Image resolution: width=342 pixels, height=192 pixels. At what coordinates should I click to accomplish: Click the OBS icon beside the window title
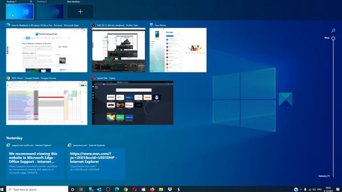pyautogui.click(x=94, y=25)
